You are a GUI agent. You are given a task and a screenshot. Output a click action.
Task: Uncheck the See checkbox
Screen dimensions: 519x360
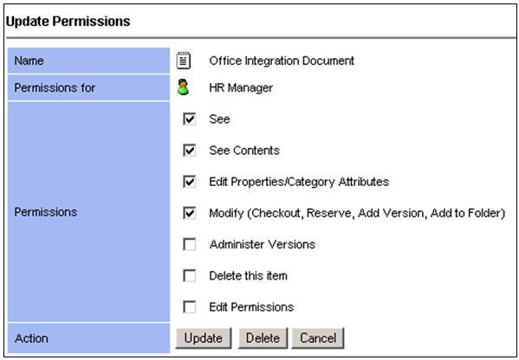tap(190, 119)
